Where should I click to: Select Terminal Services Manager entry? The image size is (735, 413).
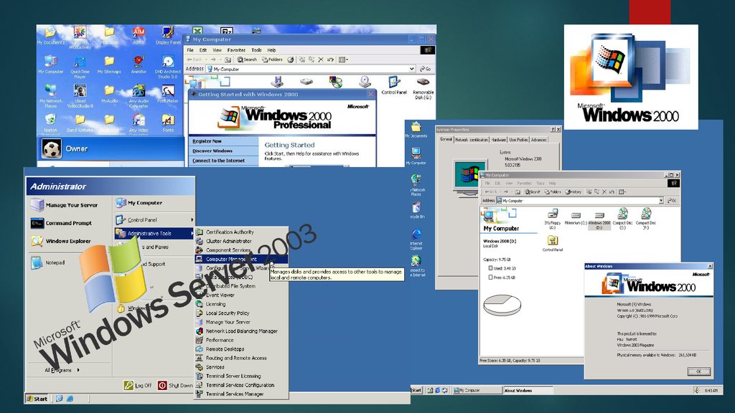pyautogui.click(x=241, y=394)
